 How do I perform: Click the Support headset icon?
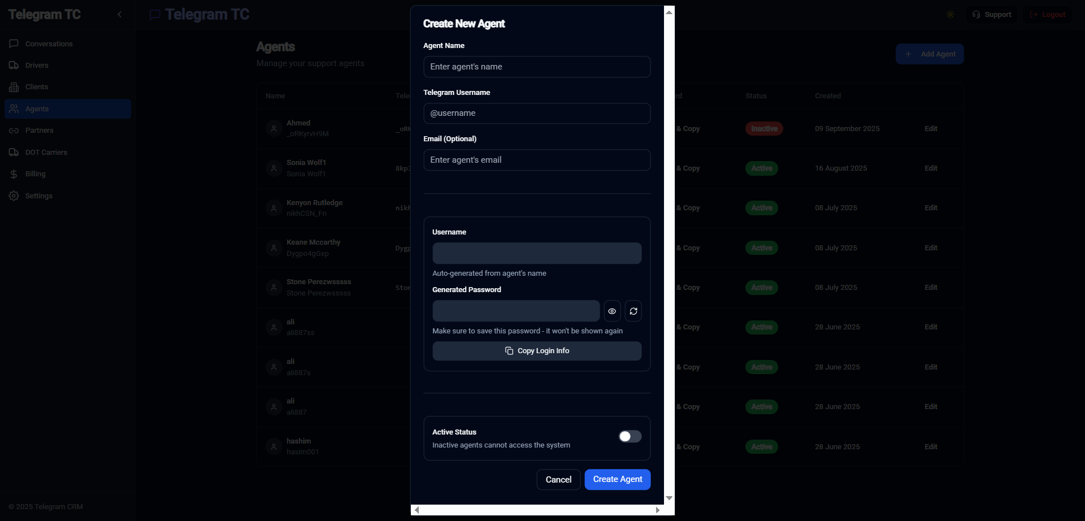(977, 14)
